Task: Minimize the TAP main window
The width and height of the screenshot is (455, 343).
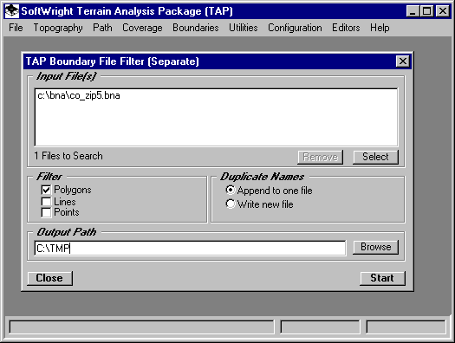Action: (413, 11)
